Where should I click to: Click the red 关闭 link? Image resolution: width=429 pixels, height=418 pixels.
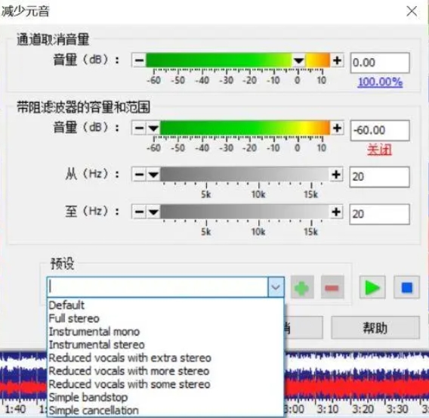379,150
